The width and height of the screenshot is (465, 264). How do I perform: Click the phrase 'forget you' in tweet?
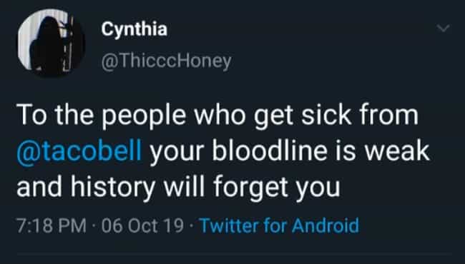point(276,187)
